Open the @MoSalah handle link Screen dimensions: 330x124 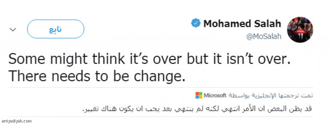click(264, 37)
